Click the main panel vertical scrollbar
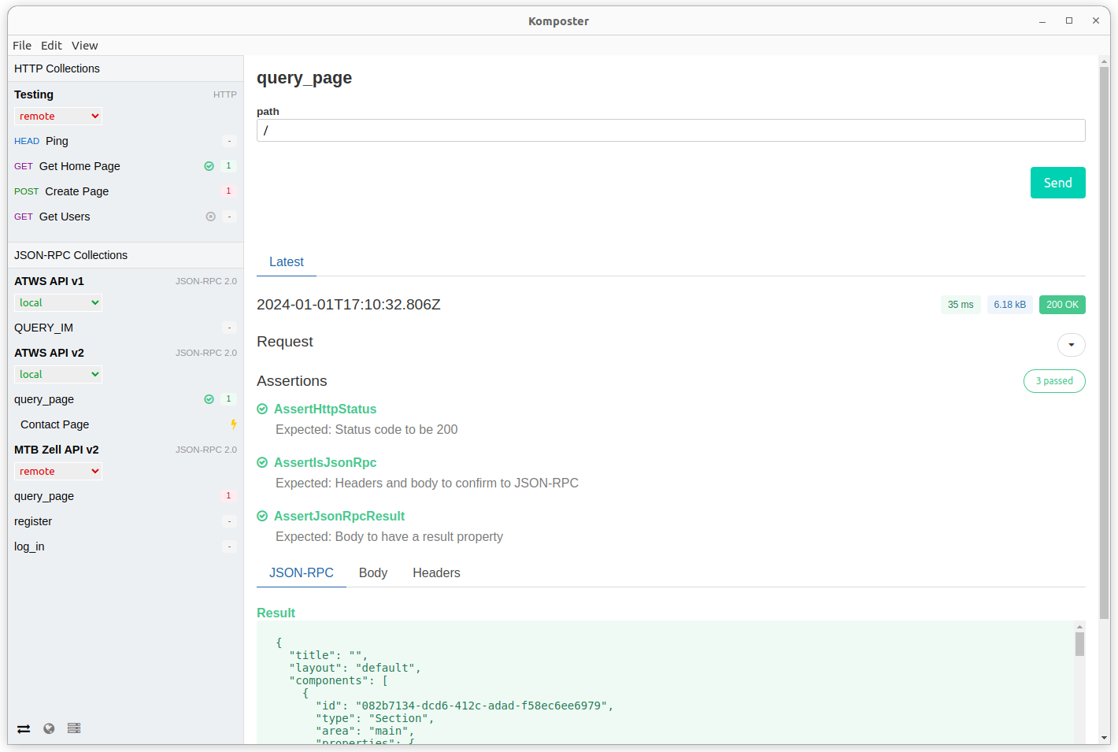The image size is (1118, 752). tap(1105, 343)
